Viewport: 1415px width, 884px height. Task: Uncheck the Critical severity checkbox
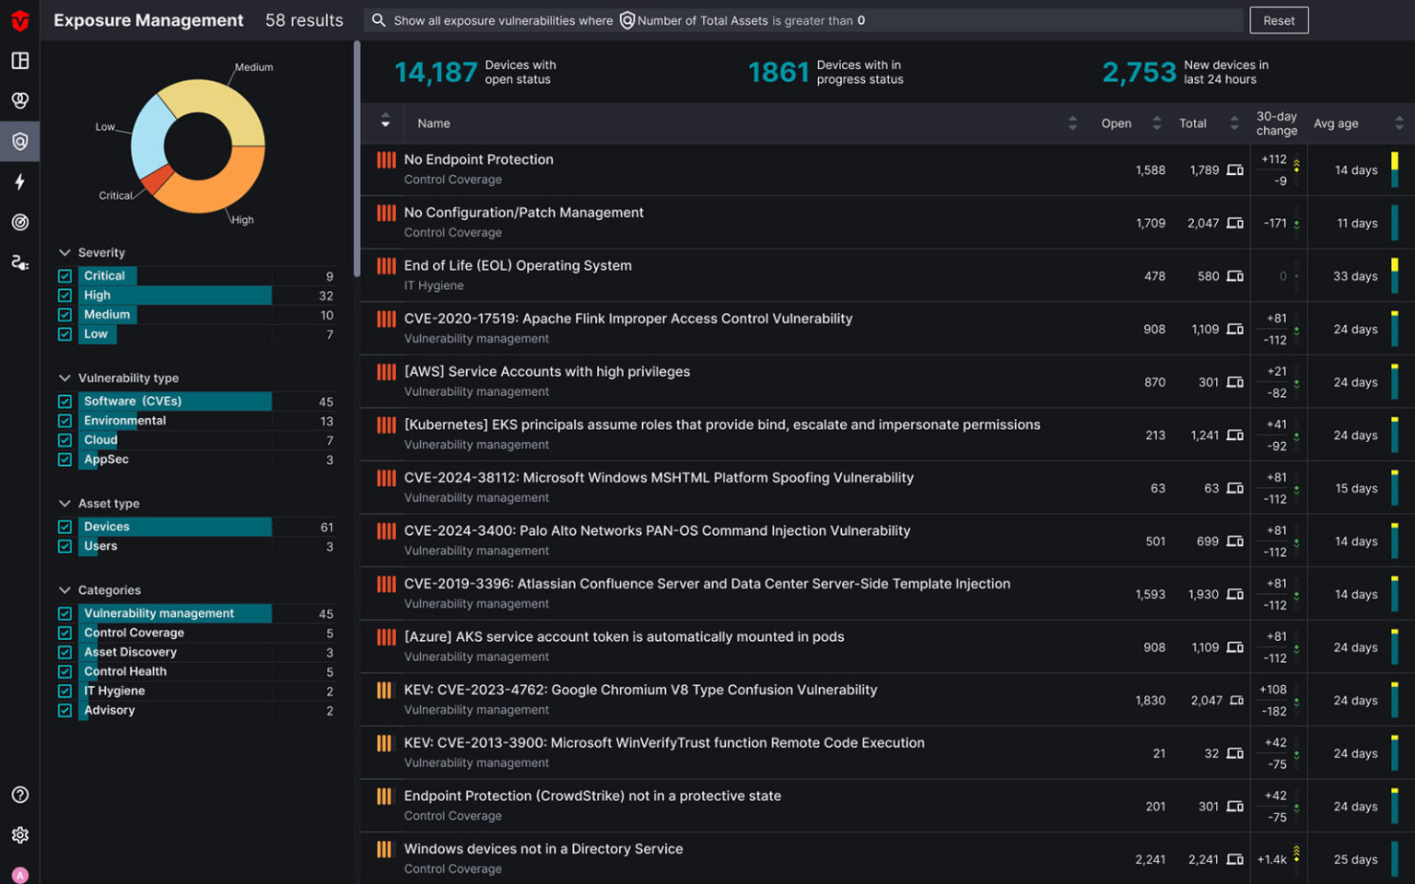coord(65,276)
